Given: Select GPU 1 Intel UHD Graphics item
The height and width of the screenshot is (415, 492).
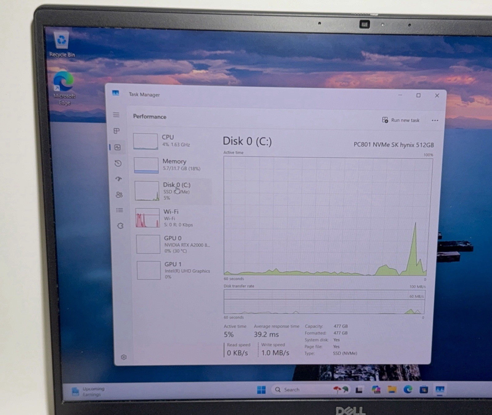Looking at the screenshot, I should click(x=174, y=270).
